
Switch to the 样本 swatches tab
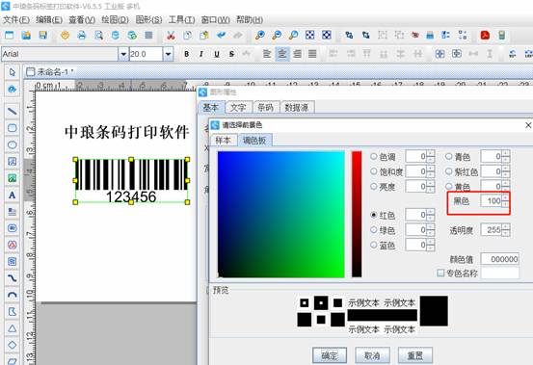tap(223, 141)
